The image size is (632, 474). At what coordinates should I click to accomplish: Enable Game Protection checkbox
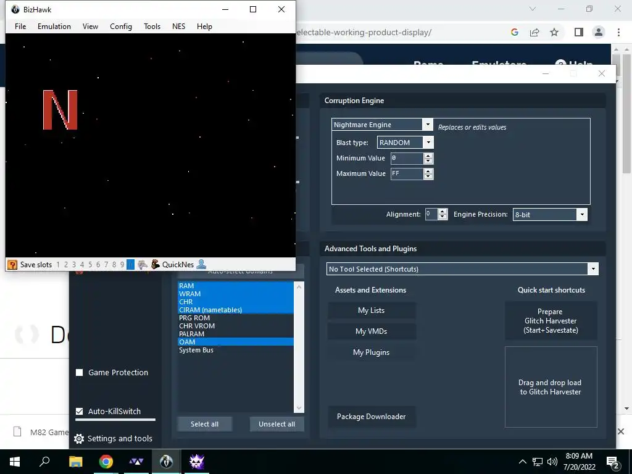[80, 372]
